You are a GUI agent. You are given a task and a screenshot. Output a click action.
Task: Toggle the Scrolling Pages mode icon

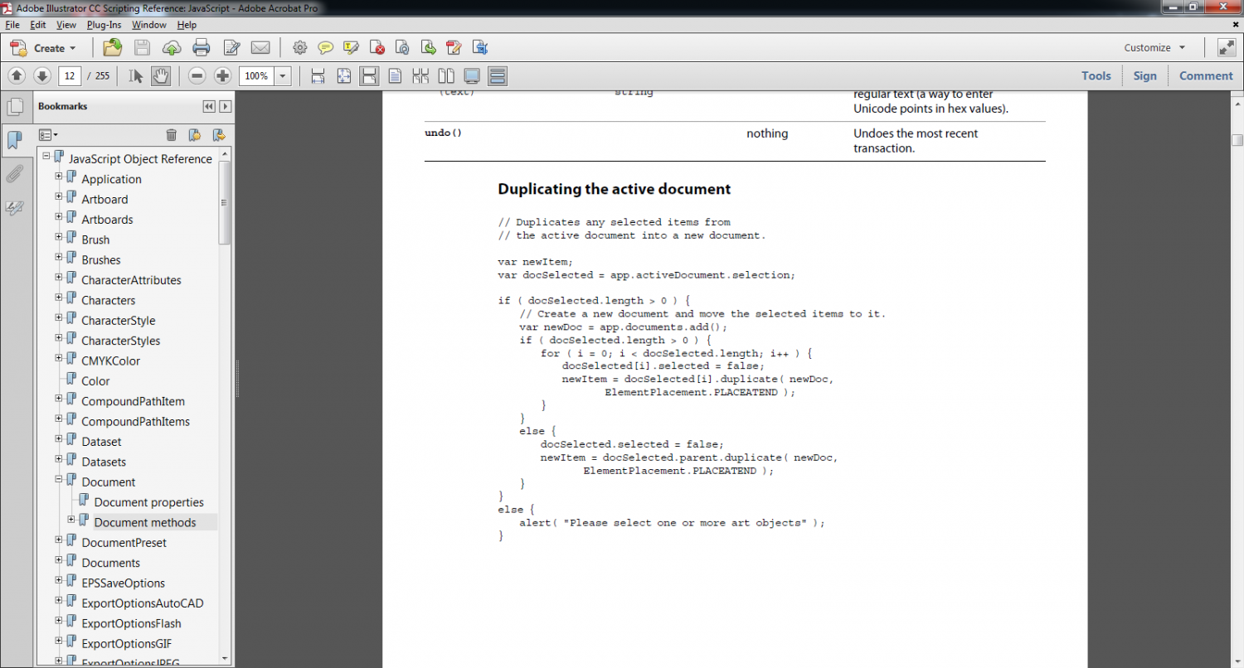(x=498, y=76)
